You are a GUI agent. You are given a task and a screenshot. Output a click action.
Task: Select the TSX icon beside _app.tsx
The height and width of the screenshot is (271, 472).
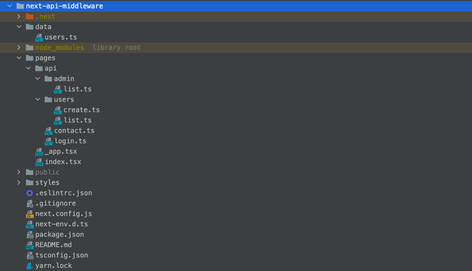(39, 152)
